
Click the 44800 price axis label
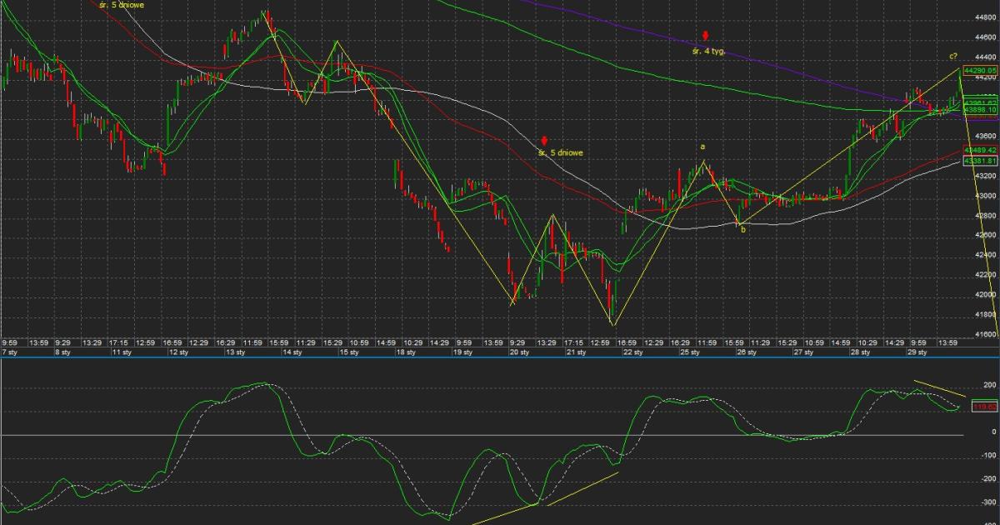click(985, 17)
